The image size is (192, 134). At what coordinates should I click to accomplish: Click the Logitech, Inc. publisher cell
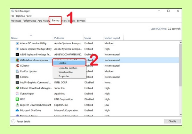click(x=61, y=105)
